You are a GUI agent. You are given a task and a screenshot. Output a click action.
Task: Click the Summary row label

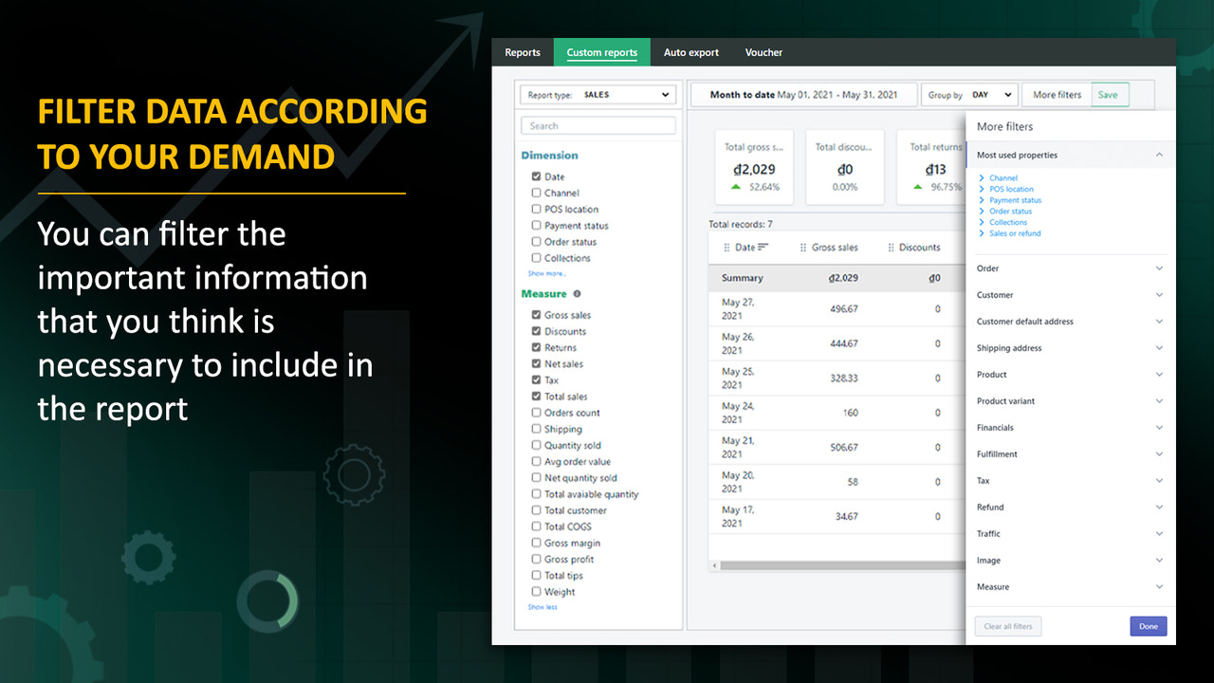[742, 278]
